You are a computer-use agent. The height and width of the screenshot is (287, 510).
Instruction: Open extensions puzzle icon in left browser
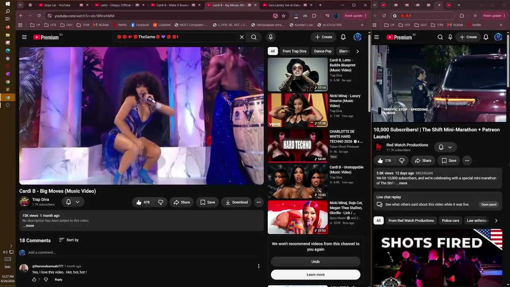314,16
